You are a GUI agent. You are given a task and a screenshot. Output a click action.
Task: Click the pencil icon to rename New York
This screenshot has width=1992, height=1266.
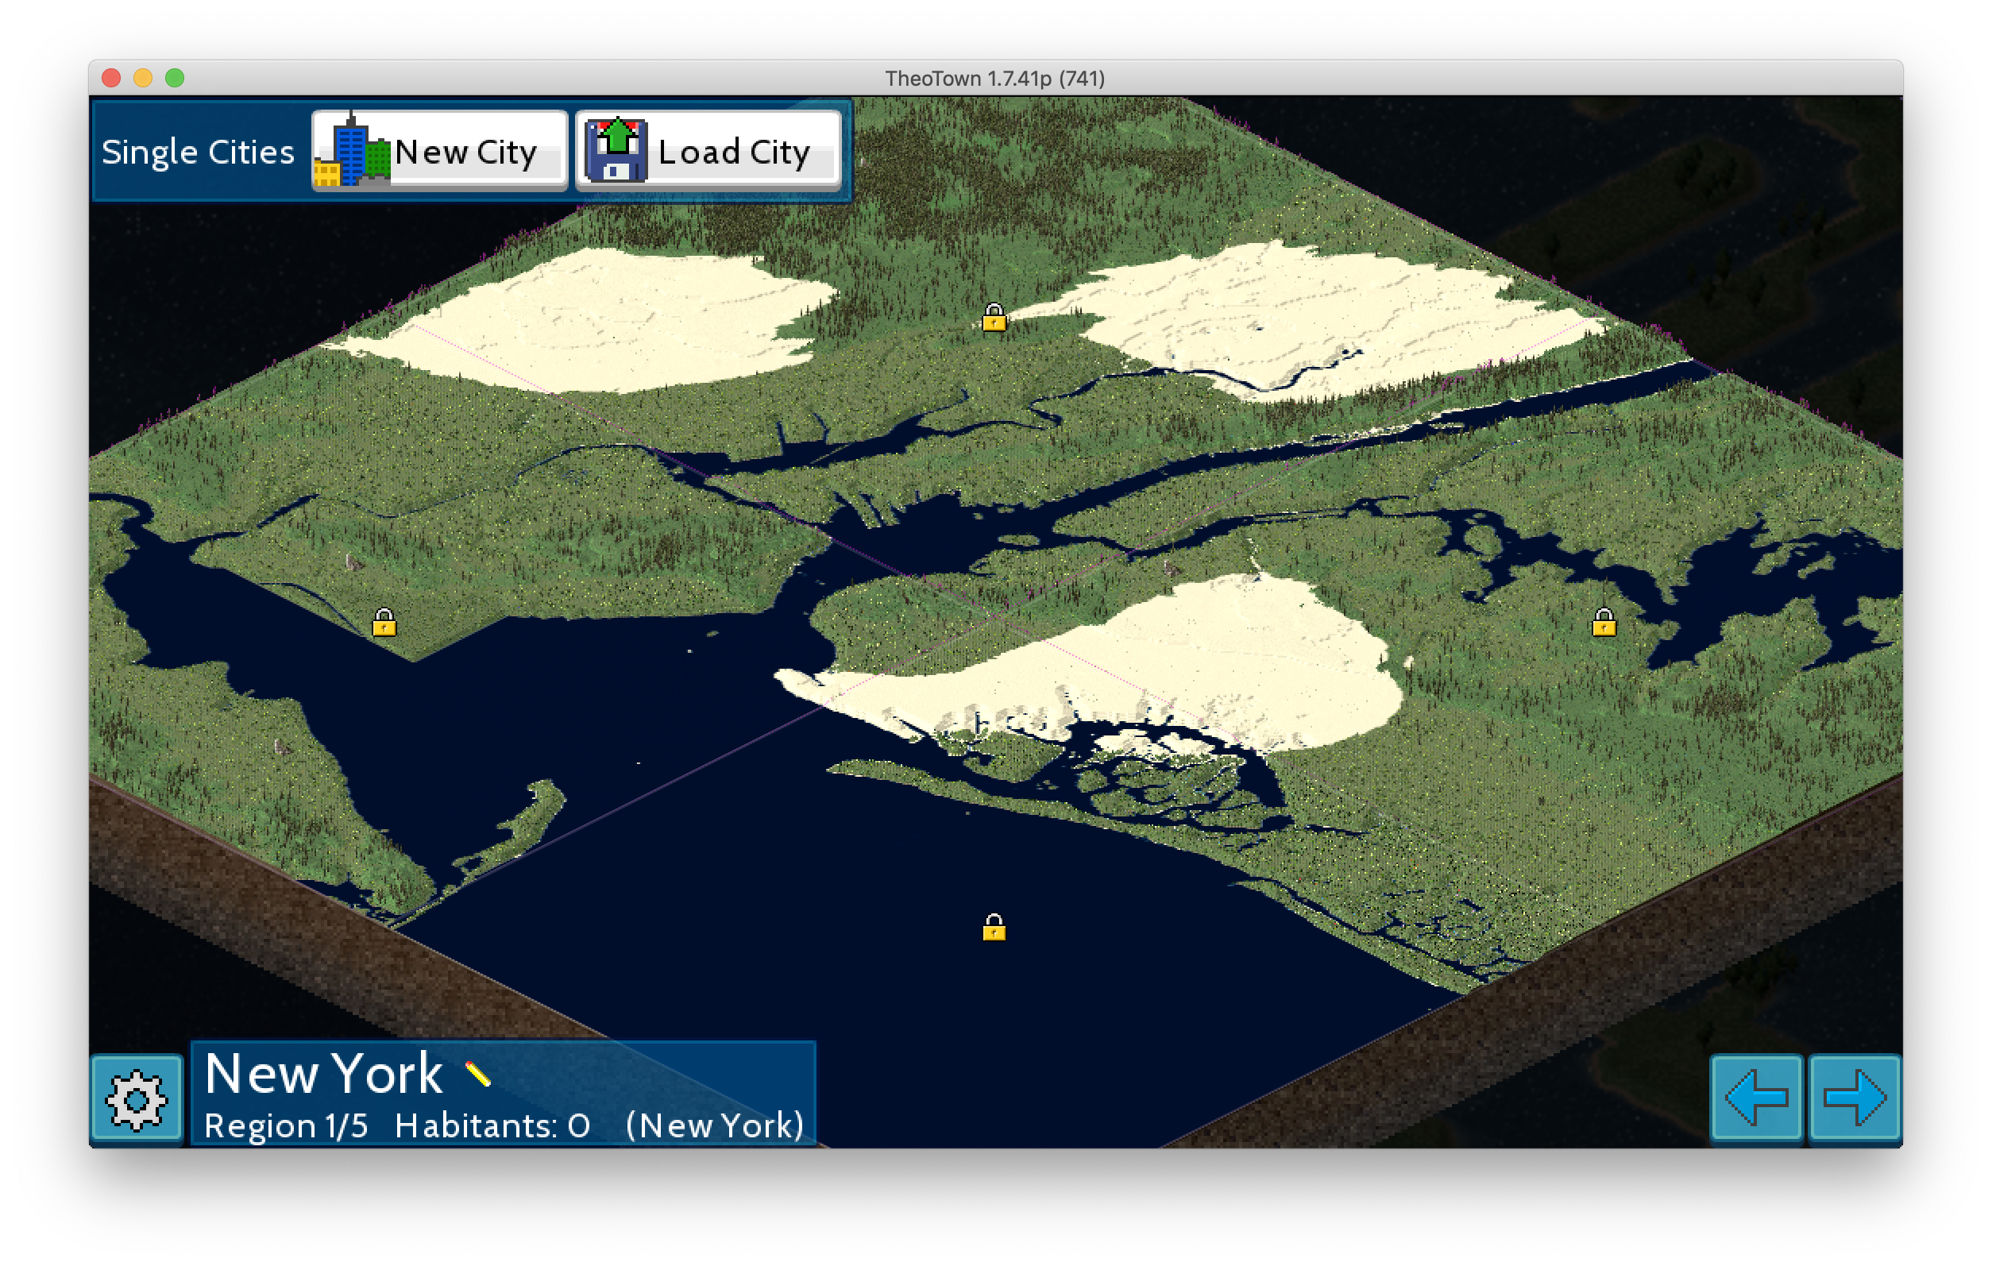[x=478, y=1074]
